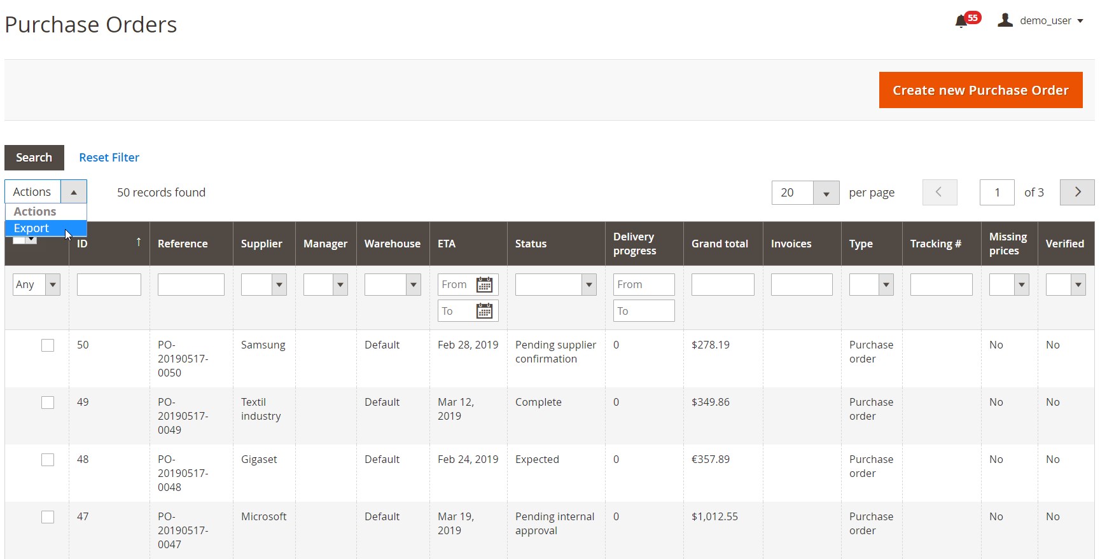Click the current page number field
Image resolution: width=1100 pixels, height=559 pixels.
[997, 193]
